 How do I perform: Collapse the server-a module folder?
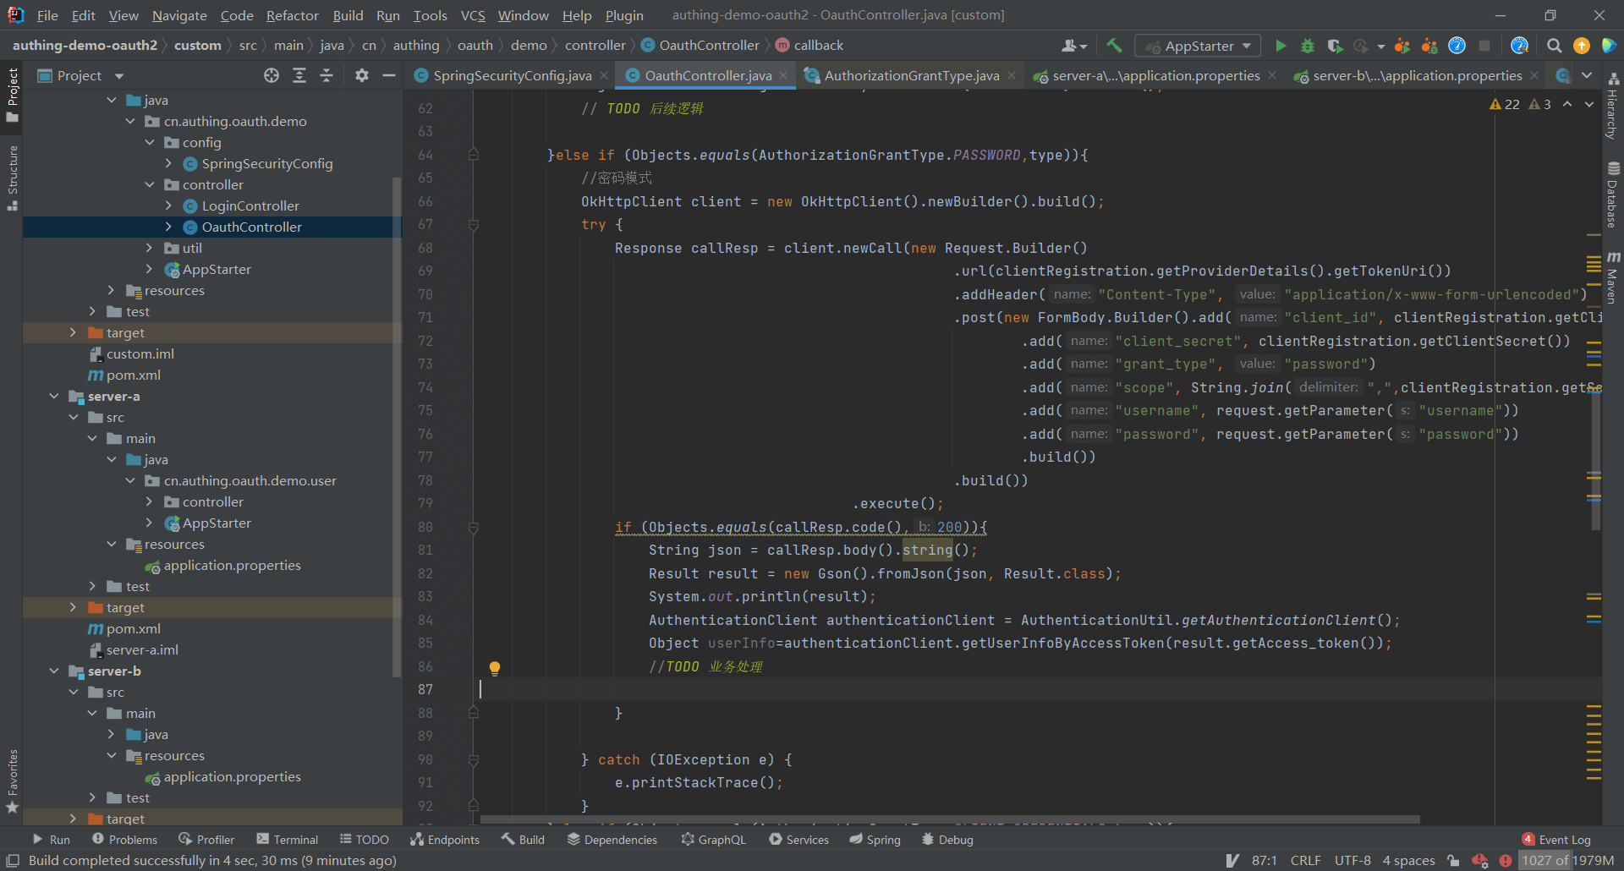54,396
